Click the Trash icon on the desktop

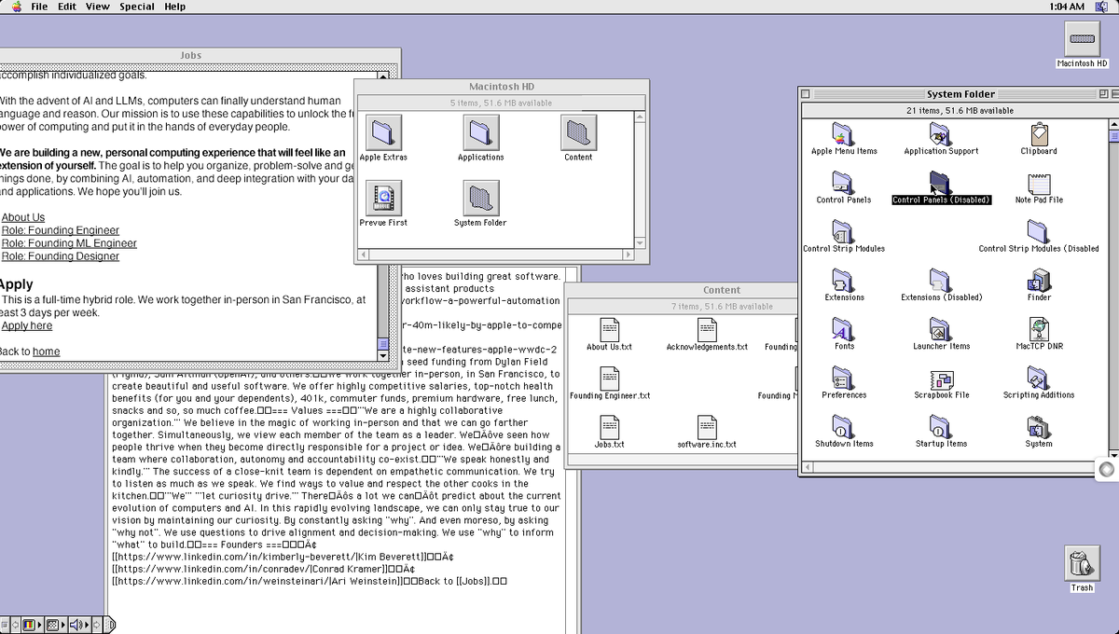1082,565
